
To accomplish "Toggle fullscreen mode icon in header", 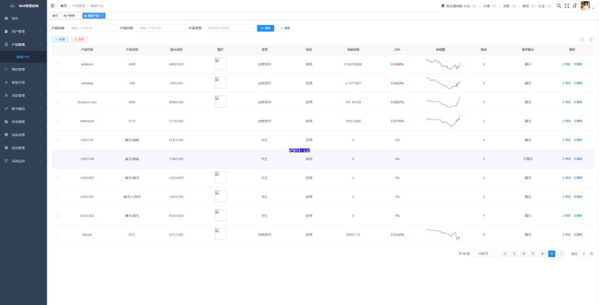I will point(567,5).
